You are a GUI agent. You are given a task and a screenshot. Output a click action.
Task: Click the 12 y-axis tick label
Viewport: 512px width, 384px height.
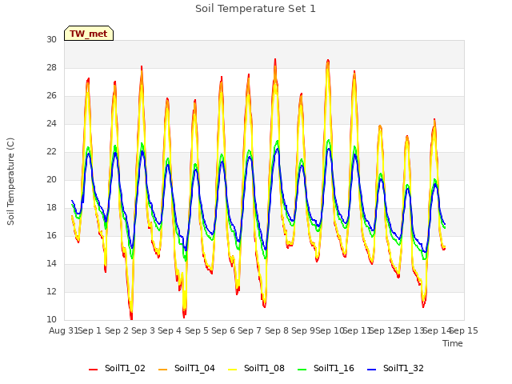click(51, 291)
